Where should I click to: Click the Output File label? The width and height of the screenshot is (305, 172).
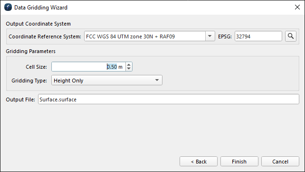(x=20, y=100)
